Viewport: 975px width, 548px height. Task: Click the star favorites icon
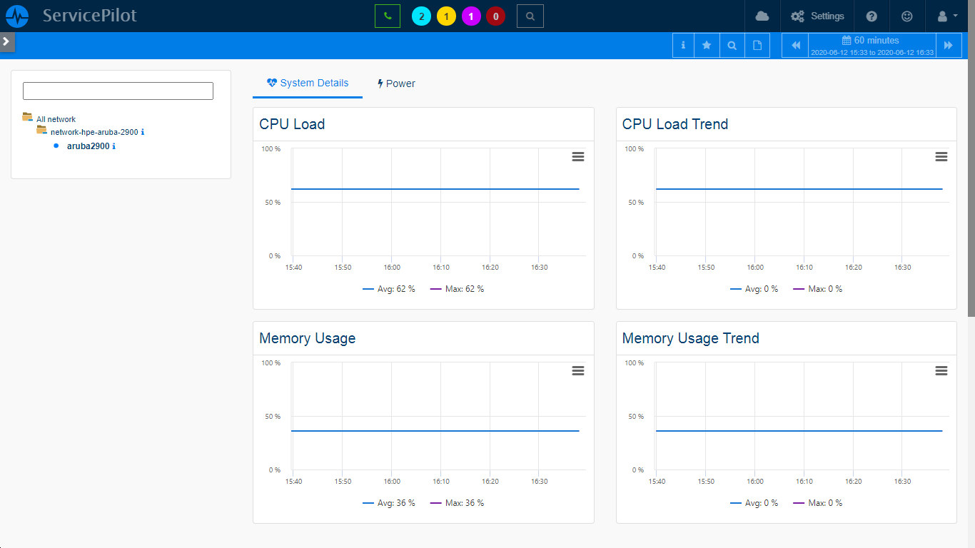[707, 45]
